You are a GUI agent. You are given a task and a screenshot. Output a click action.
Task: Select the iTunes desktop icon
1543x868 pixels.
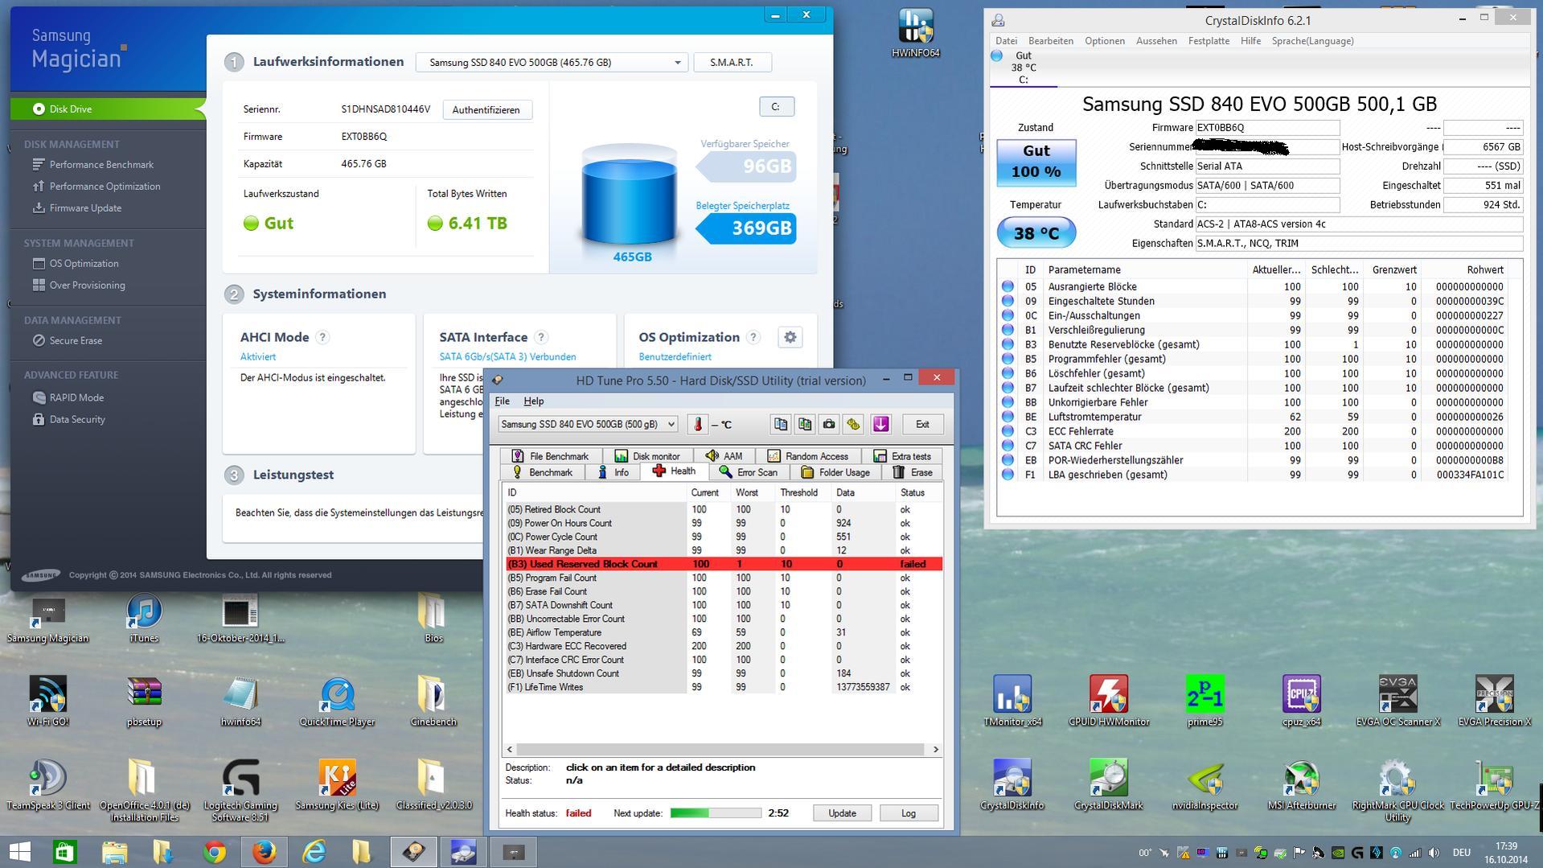point(144,619)
